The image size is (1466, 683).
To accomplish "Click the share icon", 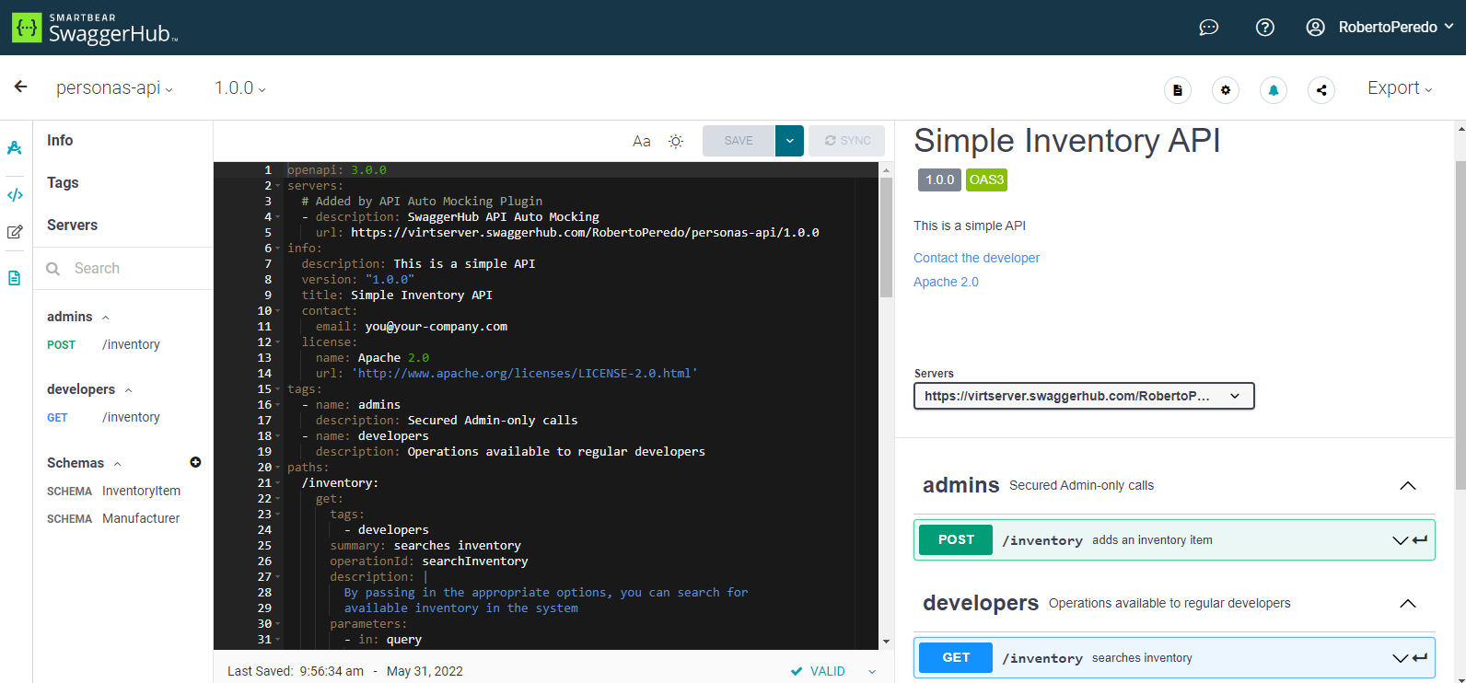I will [x=1321, y=90].
